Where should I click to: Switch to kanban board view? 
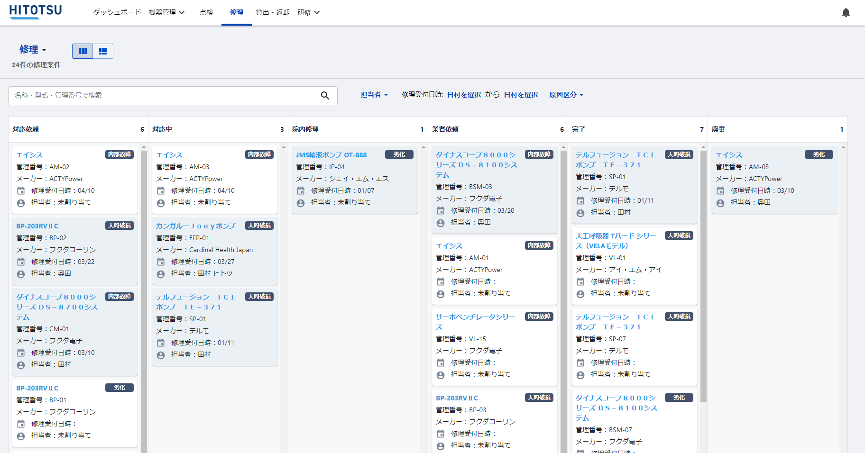(x=83, y=51)
